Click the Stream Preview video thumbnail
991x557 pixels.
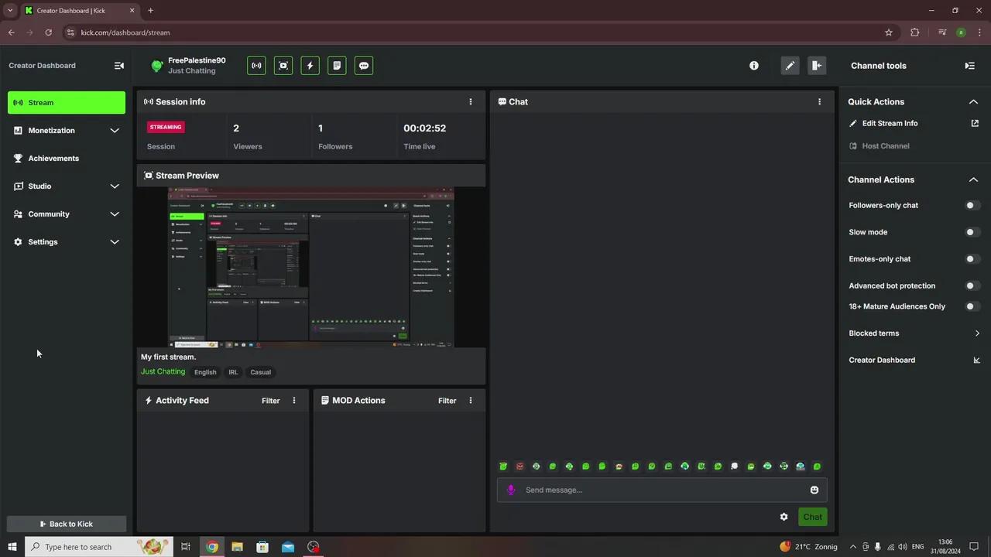311,267
